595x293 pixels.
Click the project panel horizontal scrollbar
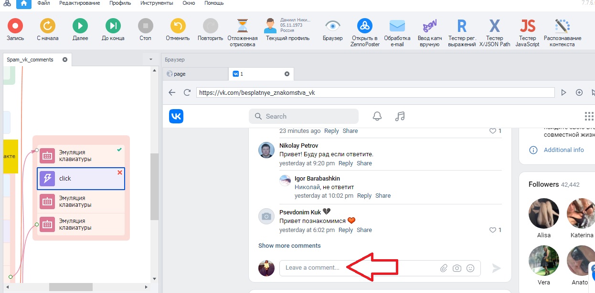(x=71, y=287)
